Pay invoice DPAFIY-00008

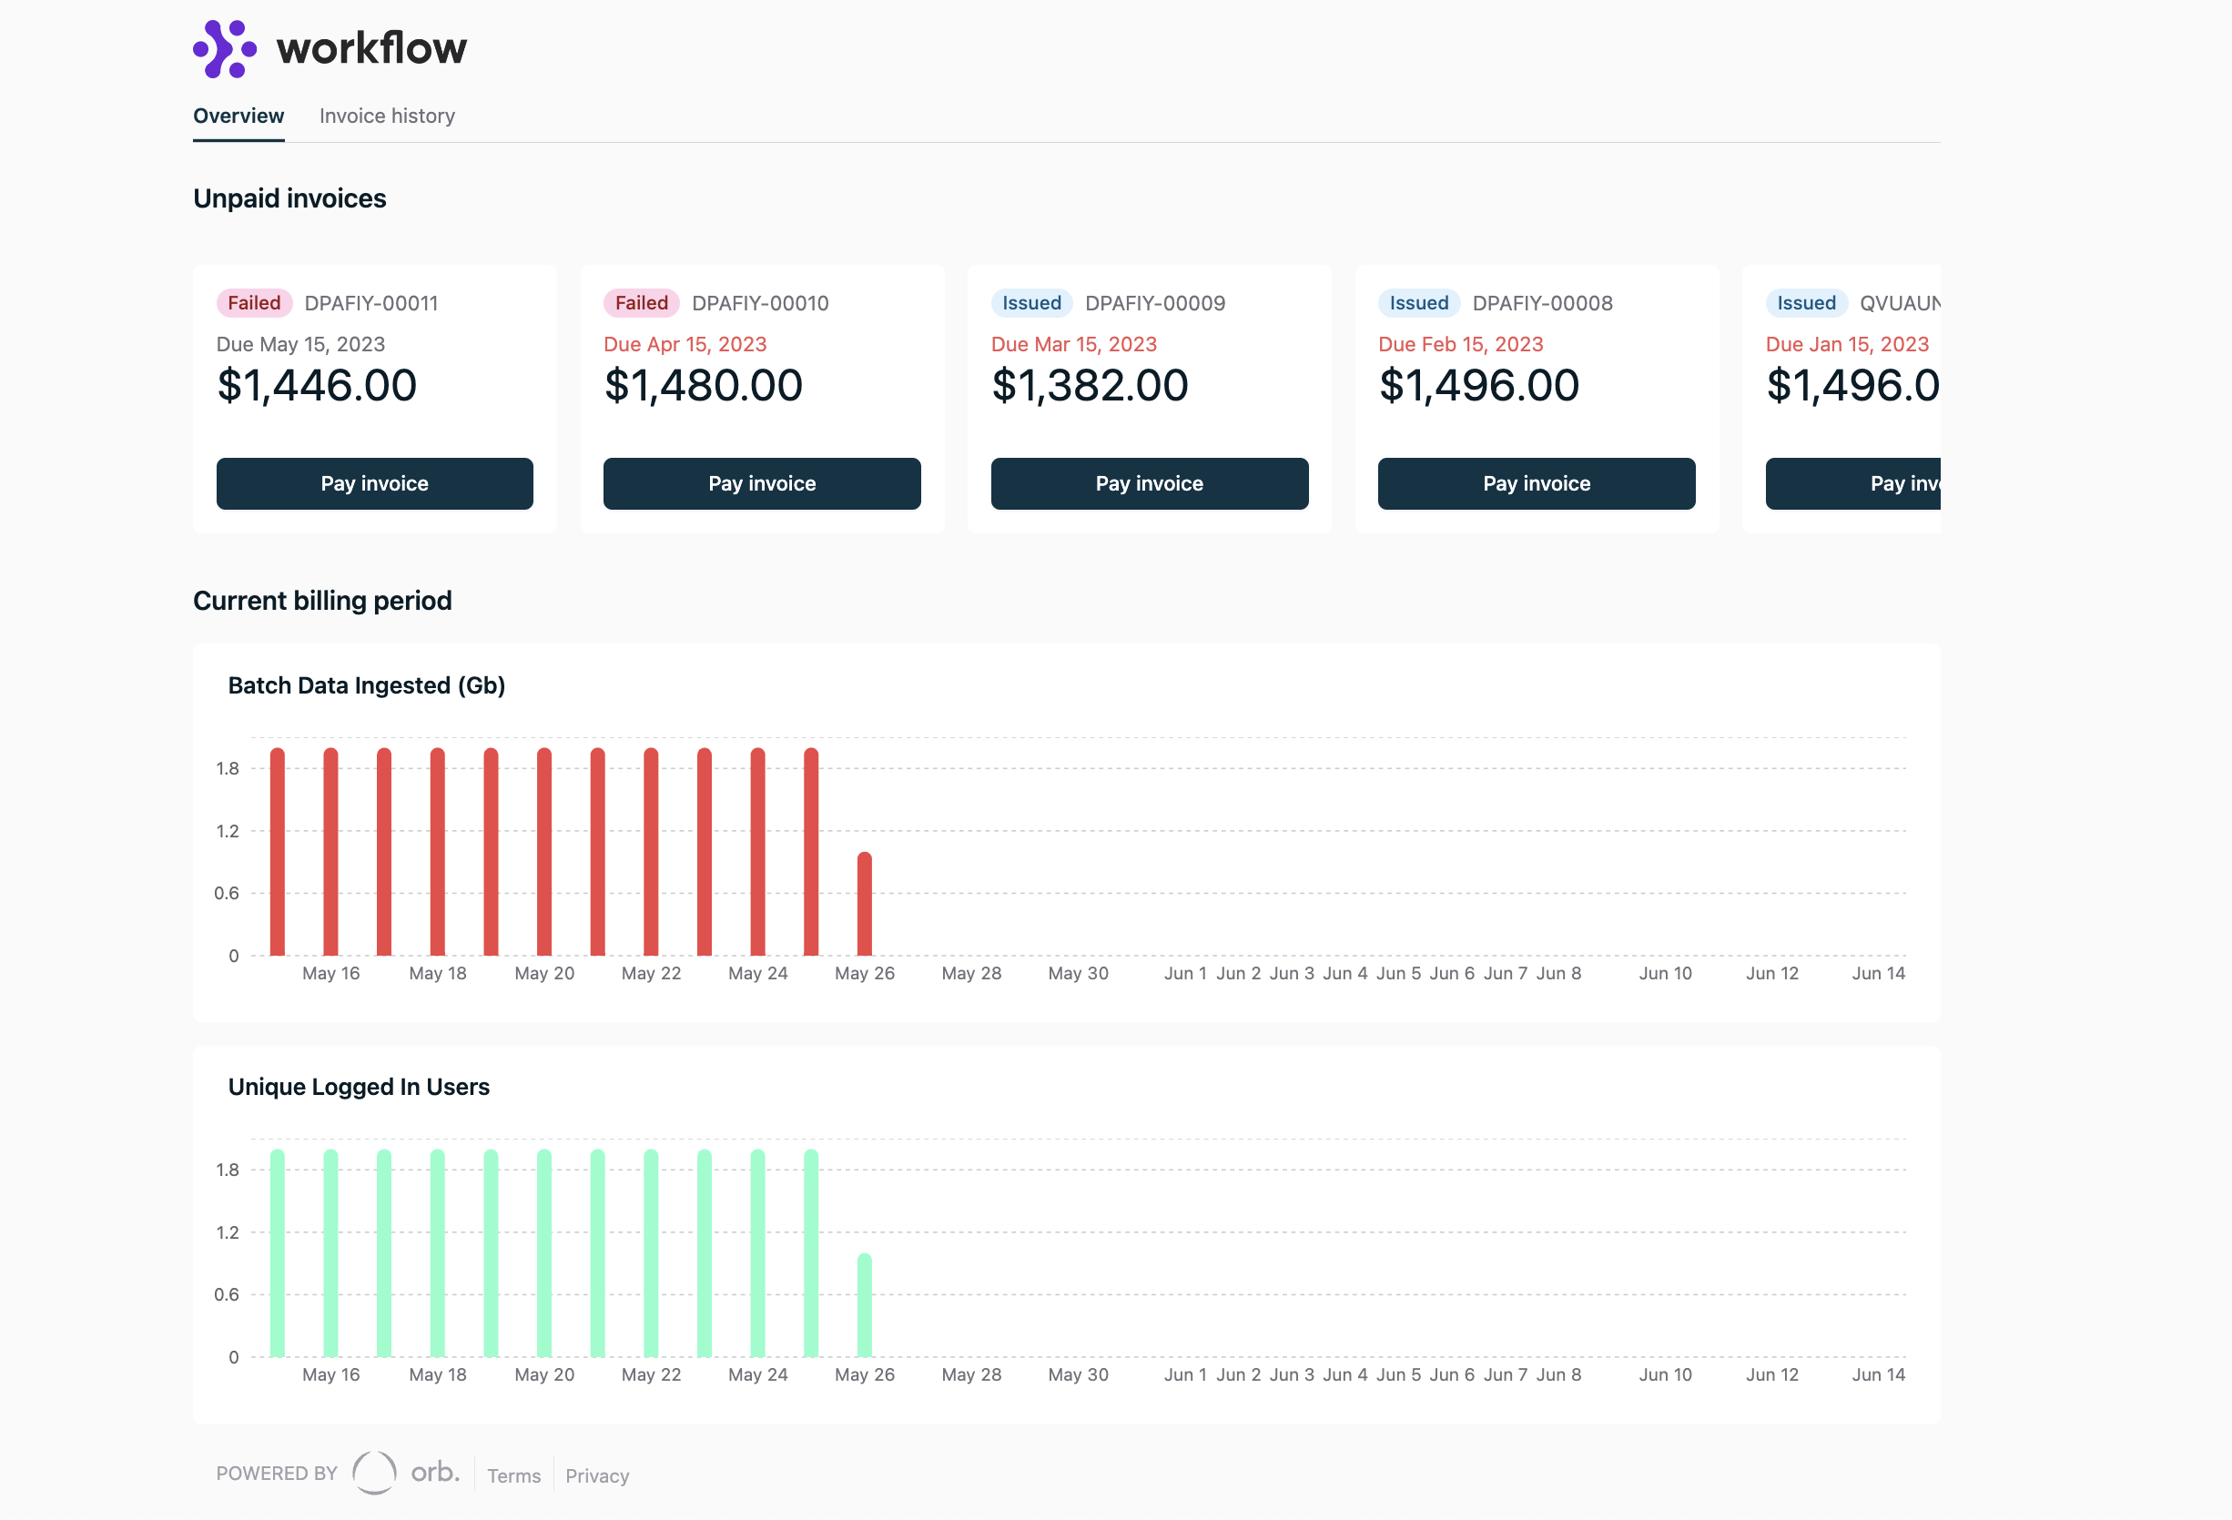pos(1537,483)
